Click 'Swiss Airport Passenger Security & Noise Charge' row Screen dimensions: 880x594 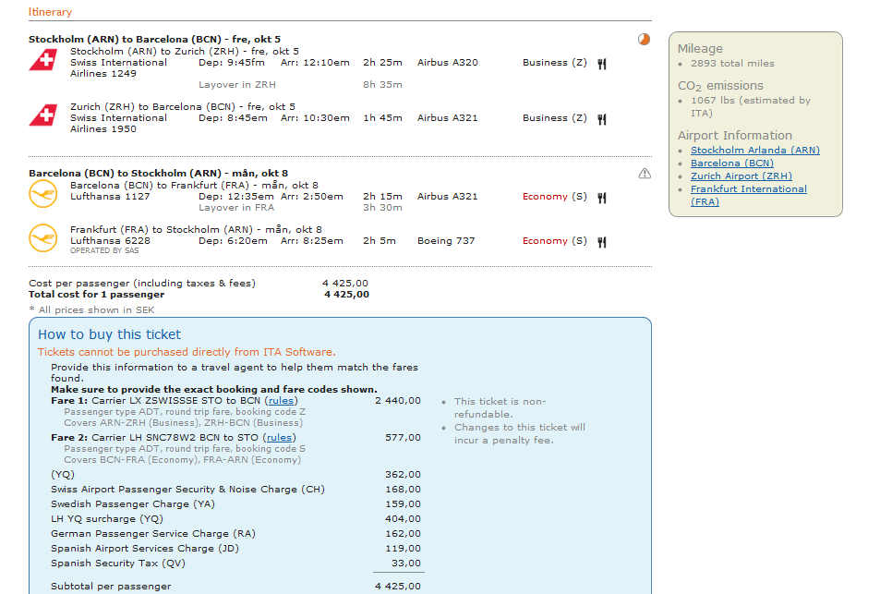pos(235,489)
